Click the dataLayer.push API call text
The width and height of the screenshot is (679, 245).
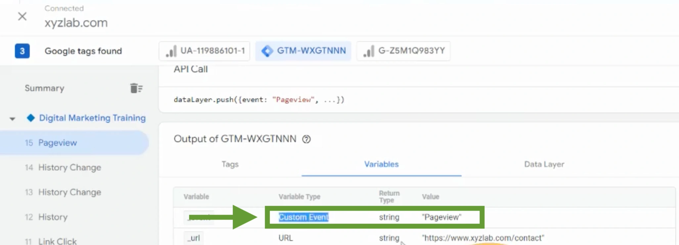(259, 100)
